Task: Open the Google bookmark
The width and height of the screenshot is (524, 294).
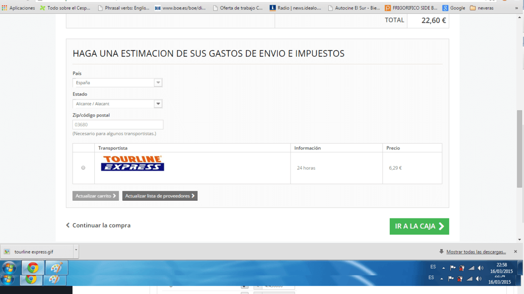Action: coord(453,8)
